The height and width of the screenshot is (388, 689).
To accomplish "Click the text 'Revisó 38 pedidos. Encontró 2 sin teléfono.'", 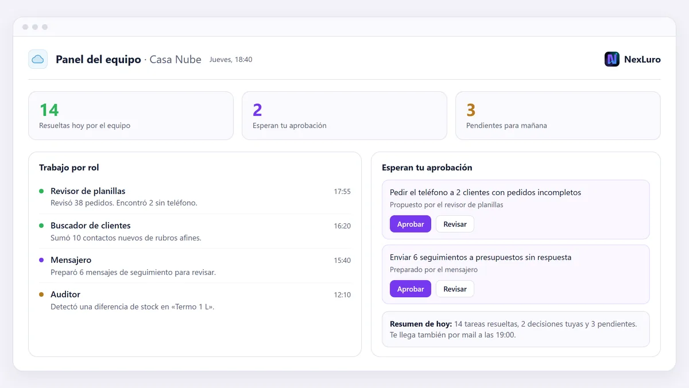I will pyautogui.click(x=124, y=203).
